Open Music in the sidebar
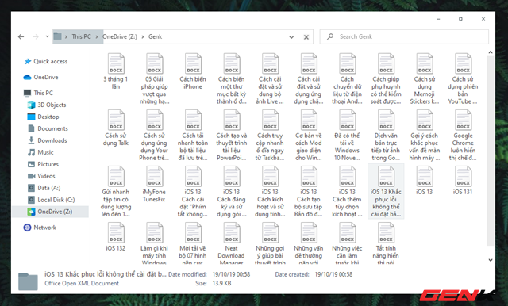508x306 pixels. tap(40, 152)
